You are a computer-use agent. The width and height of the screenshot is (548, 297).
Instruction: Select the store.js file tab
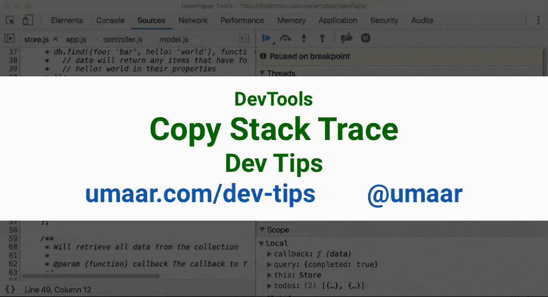(x=36, y=39)
